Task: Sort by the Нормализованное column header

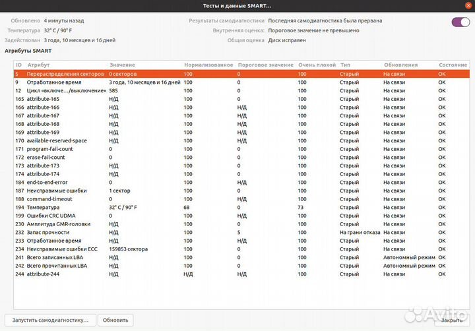Action: click(x=208, y=65)
